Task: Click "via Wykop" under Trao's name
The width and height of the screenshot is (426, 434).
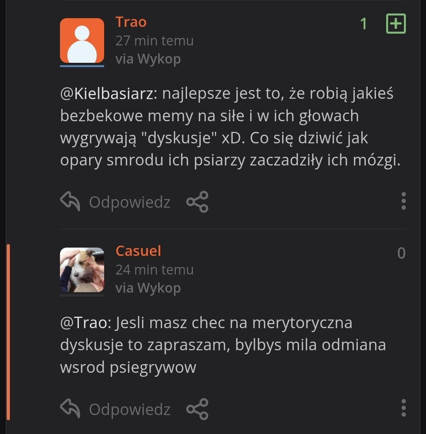Action: 148,59
